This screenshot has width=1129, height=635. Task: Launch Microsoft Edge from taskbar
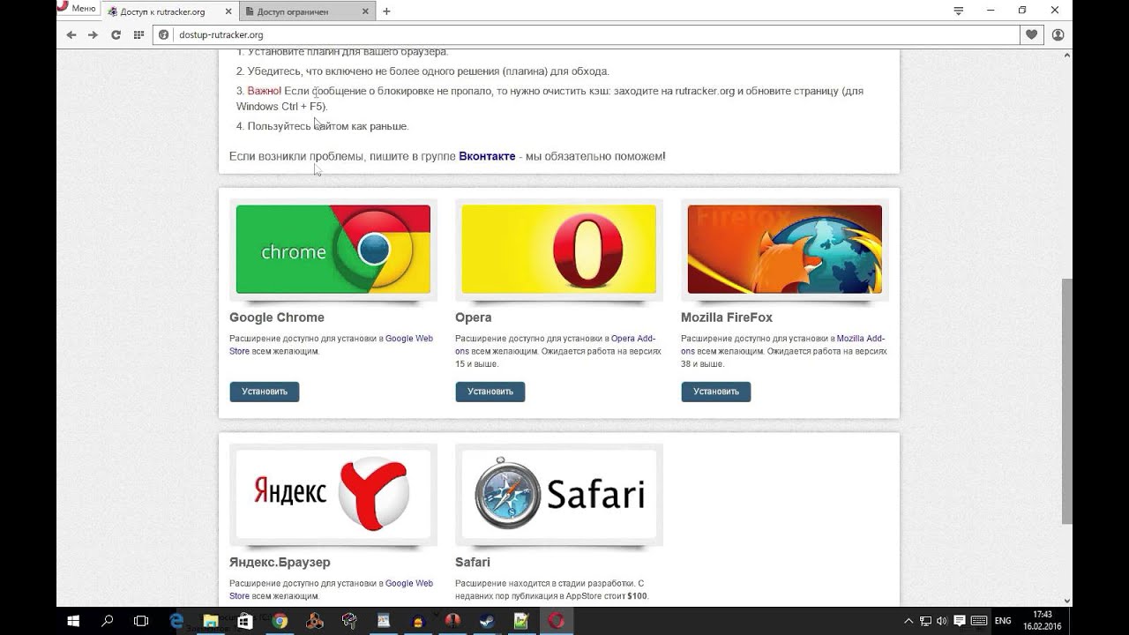click(x=176, y=621)
